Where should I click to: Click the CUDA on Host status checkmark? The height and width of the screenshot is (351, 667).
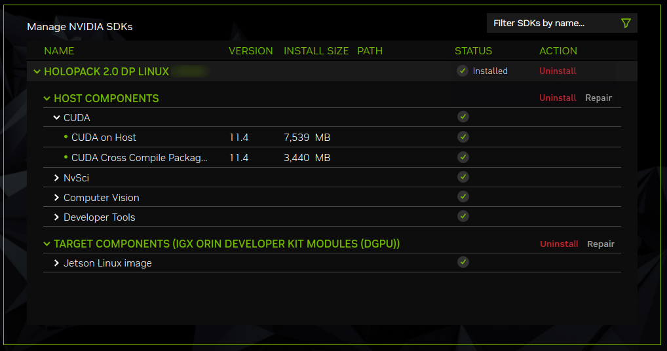pyautogui.click(x=463, y=137)
